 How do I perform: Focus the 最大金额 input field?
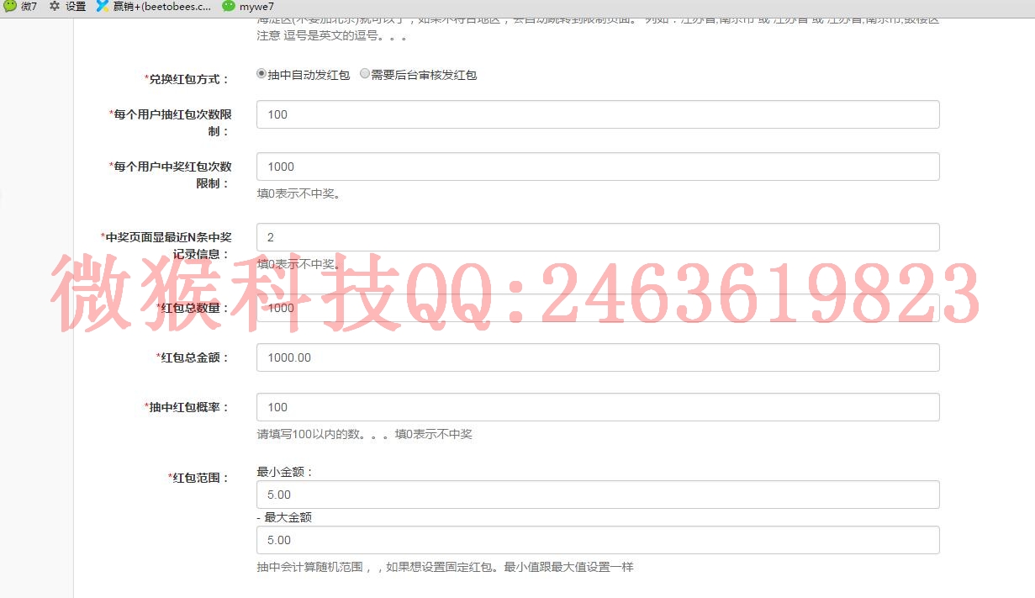[598, 540]
